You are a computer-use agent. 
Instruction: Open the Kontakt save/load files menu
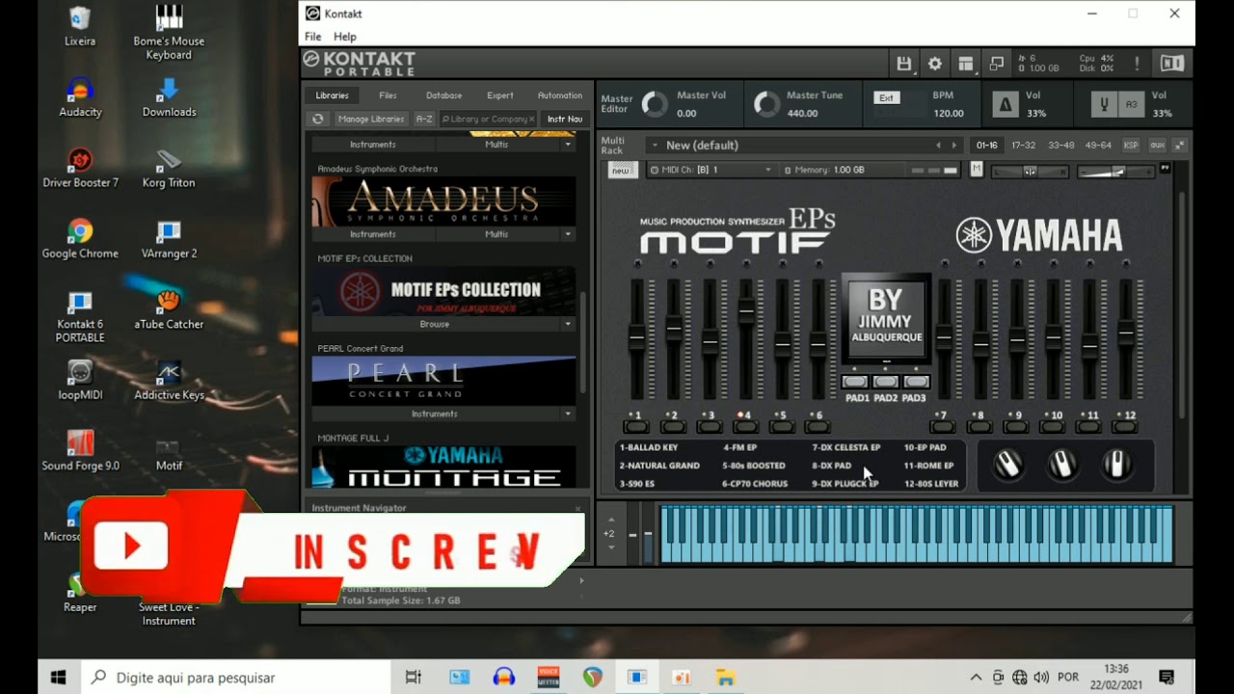[903, 64]
